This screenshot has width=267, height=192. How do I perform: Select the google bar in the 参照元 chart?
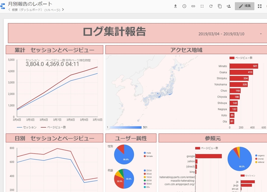pos(209,156)
